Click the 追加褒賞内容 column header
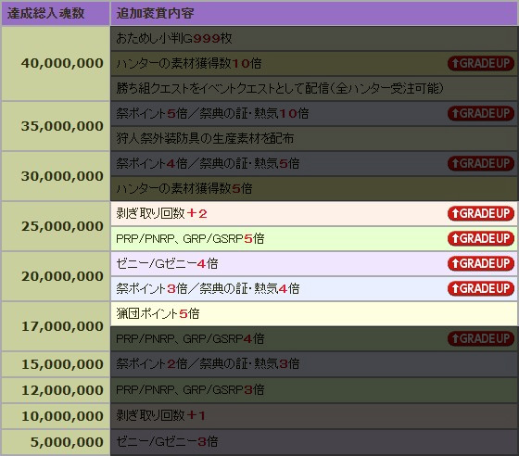 click(314, 13)
